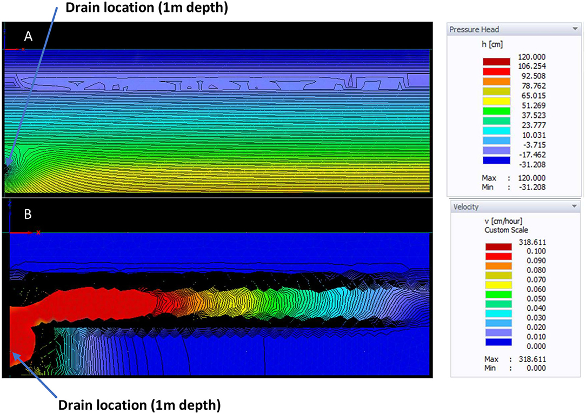586x414 pixels.
Task: Select the dark blue swatch in Velocity legend
Action: [498, 342]
